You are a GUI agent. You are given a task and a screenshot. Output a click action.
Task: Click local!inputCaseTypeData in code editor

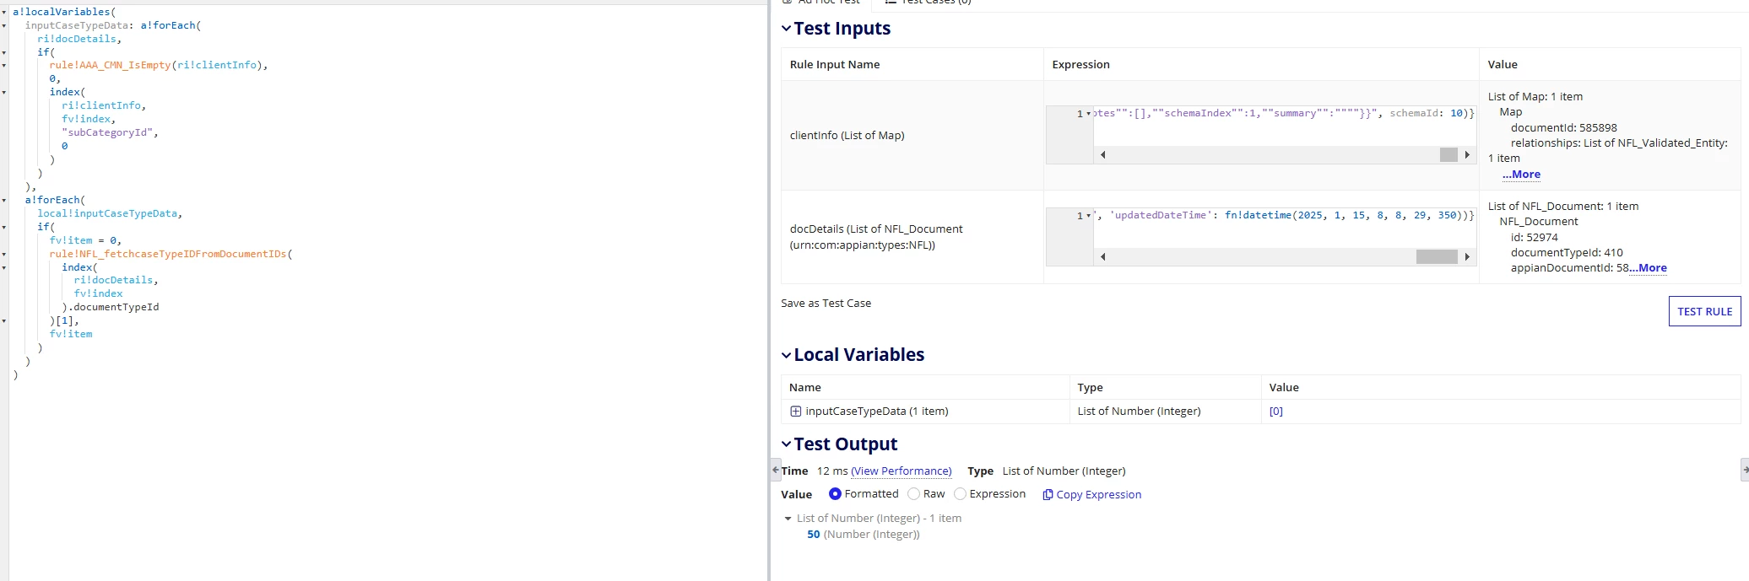[106, 214]
